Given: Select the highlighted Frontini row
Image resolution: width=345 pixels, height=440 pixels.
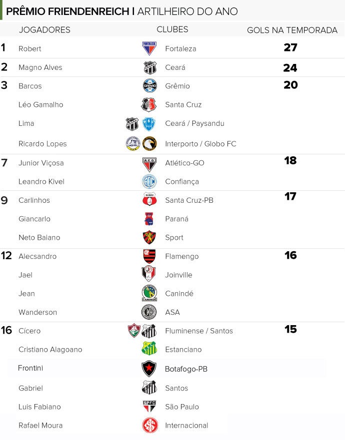Looking at the screenshot, I should [167, 368].
